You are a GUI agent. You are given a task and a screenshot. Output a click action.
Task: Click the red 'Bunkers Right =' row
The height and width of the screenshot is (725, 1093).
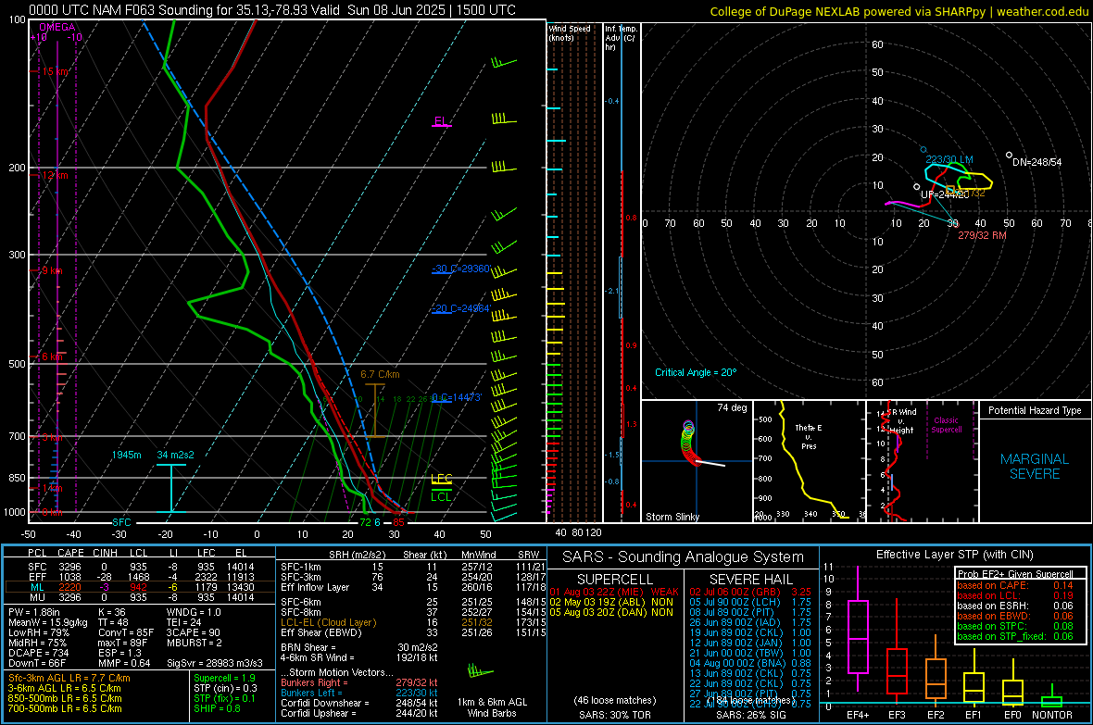359,682
